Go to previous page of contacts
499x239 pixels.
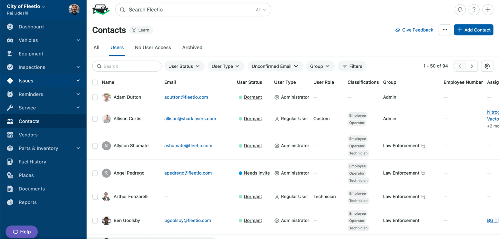460,66
